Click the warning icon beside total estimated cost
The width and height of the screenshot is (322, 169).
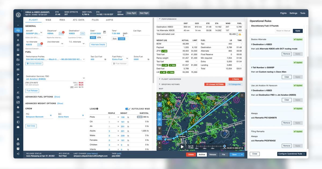click(x=240, y=34)
